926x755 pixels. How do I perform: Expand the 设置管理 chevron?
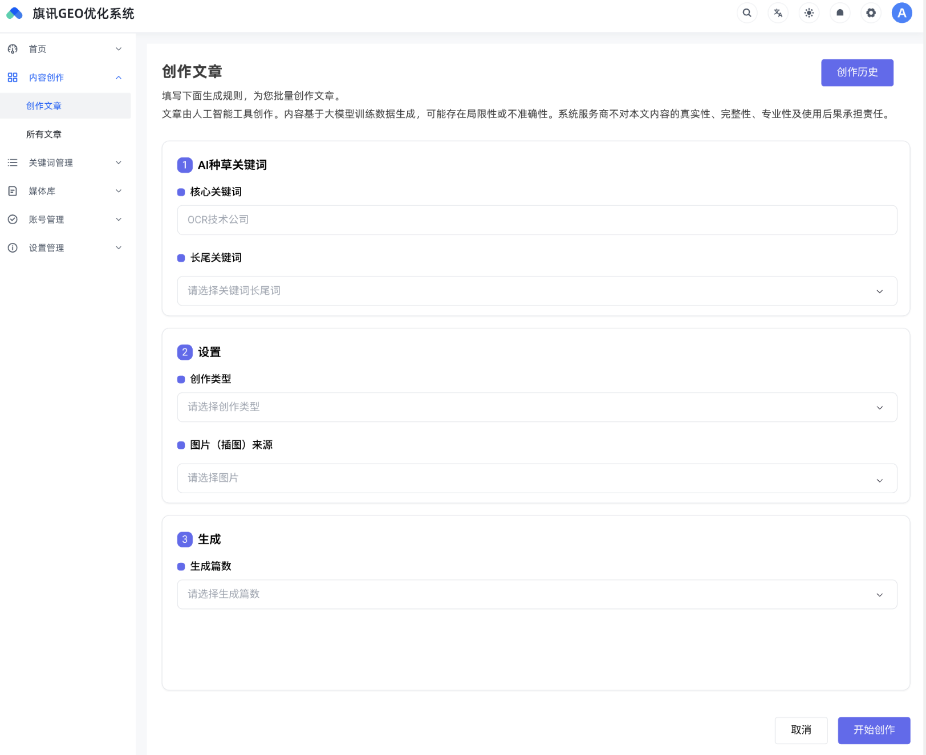tap(119, 248)
